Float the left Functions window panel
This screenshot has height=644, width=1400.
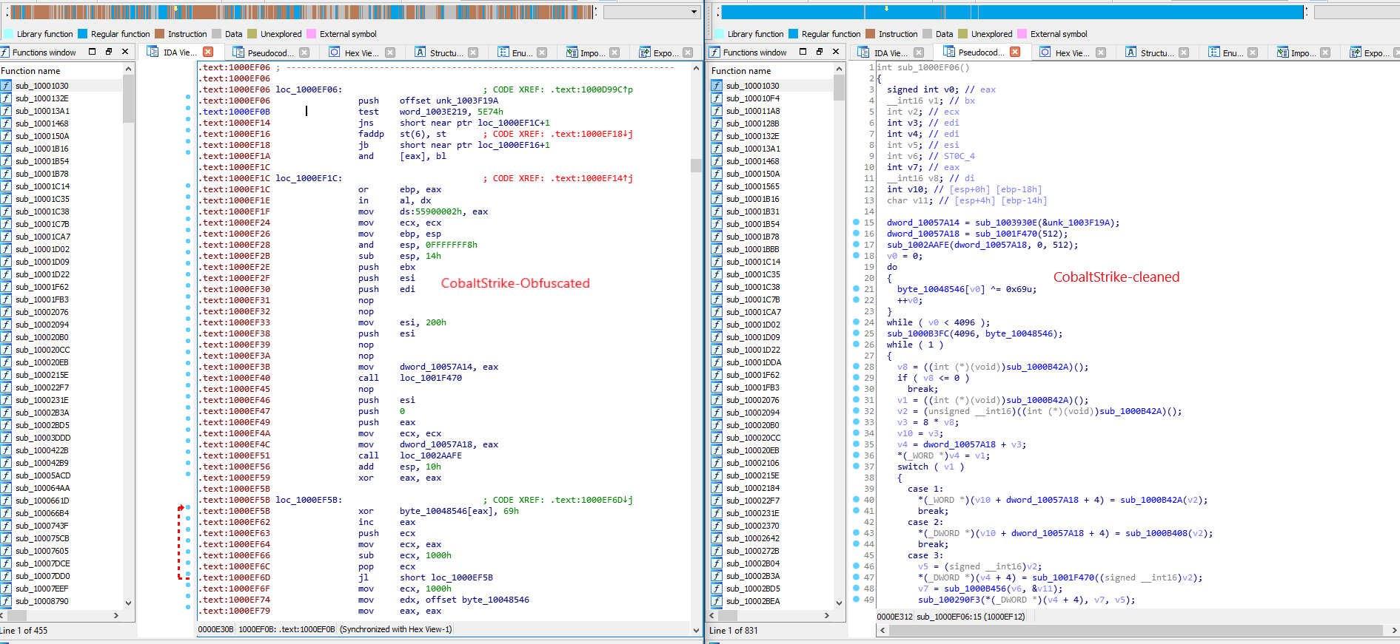[93, 52]
